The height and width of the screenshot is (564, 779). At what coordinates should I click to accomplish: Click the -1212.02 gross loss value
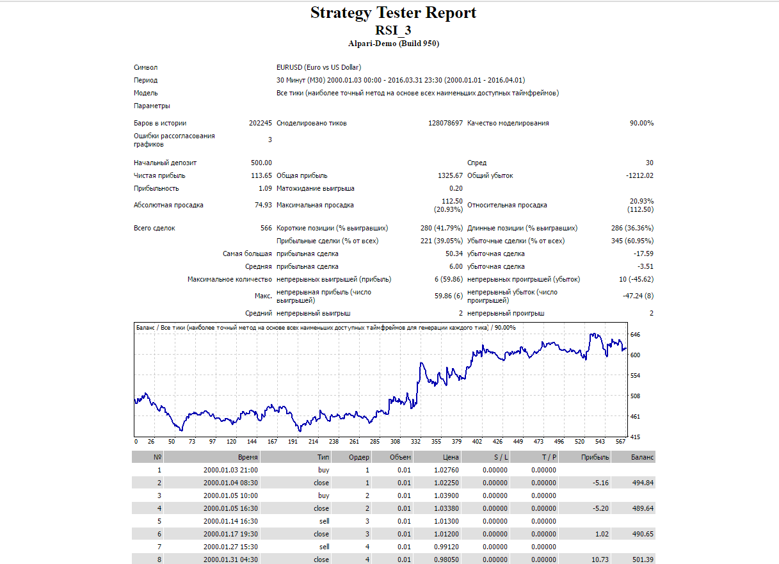(641, 175)
